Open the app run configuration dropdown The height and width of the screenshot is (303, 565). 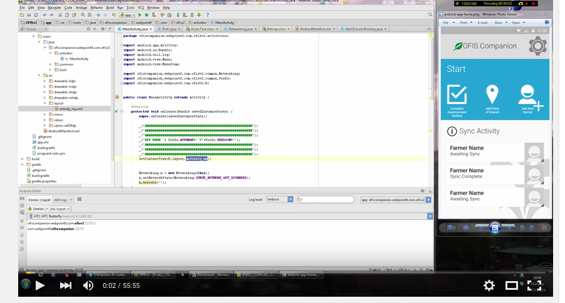(127, 14)
